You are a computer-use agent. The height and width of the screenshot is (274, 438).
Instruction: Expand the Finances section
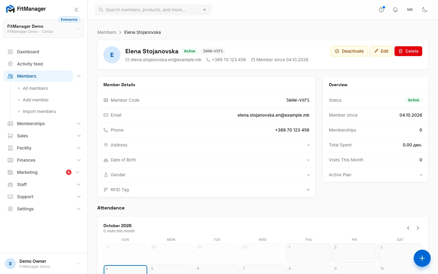43,160
